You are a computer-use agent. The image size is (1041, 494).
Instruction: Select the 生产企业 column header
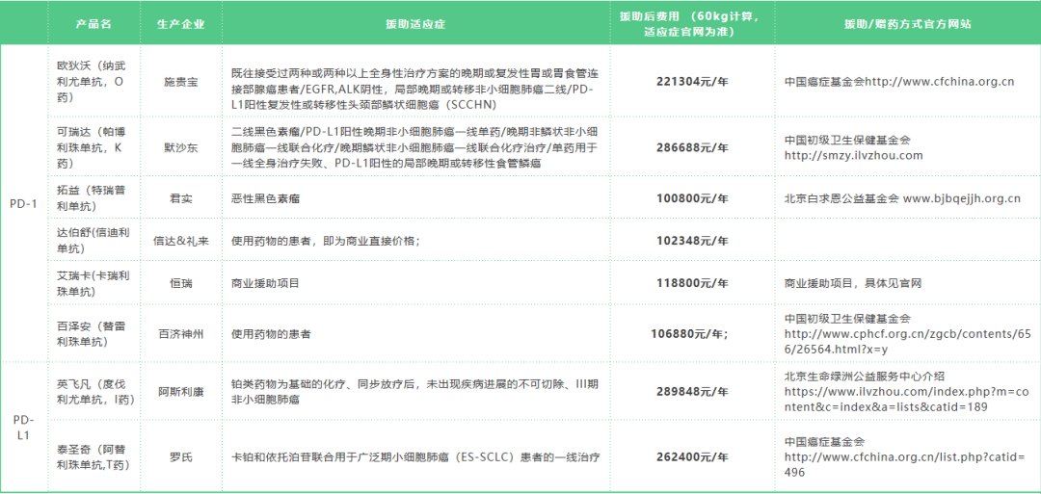(180, 23)
